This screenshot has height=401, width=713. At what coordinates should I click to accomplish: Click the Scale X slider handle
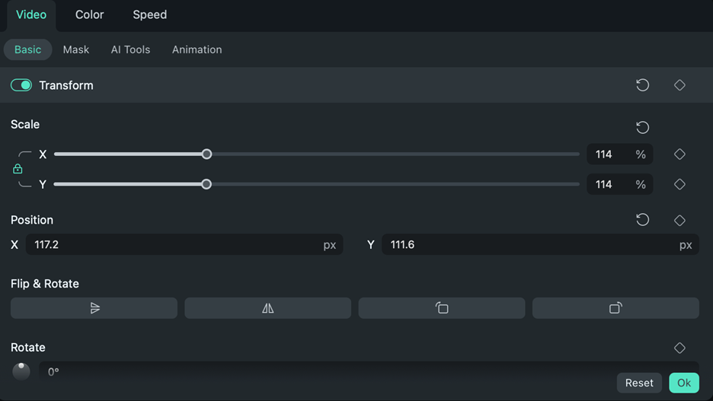click(x=206, y=154)
